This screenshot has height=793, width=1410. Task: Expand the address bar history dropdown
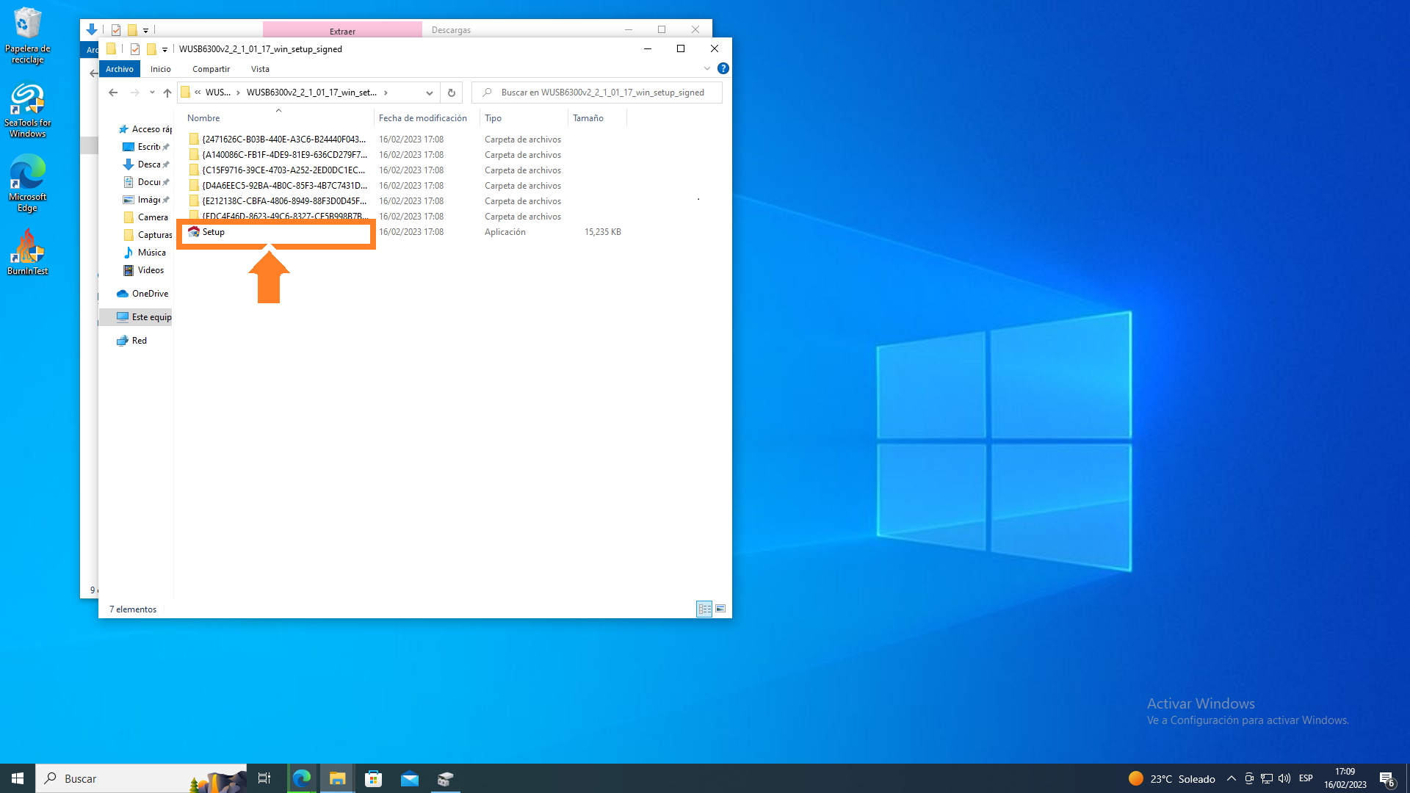click(429, 93)
